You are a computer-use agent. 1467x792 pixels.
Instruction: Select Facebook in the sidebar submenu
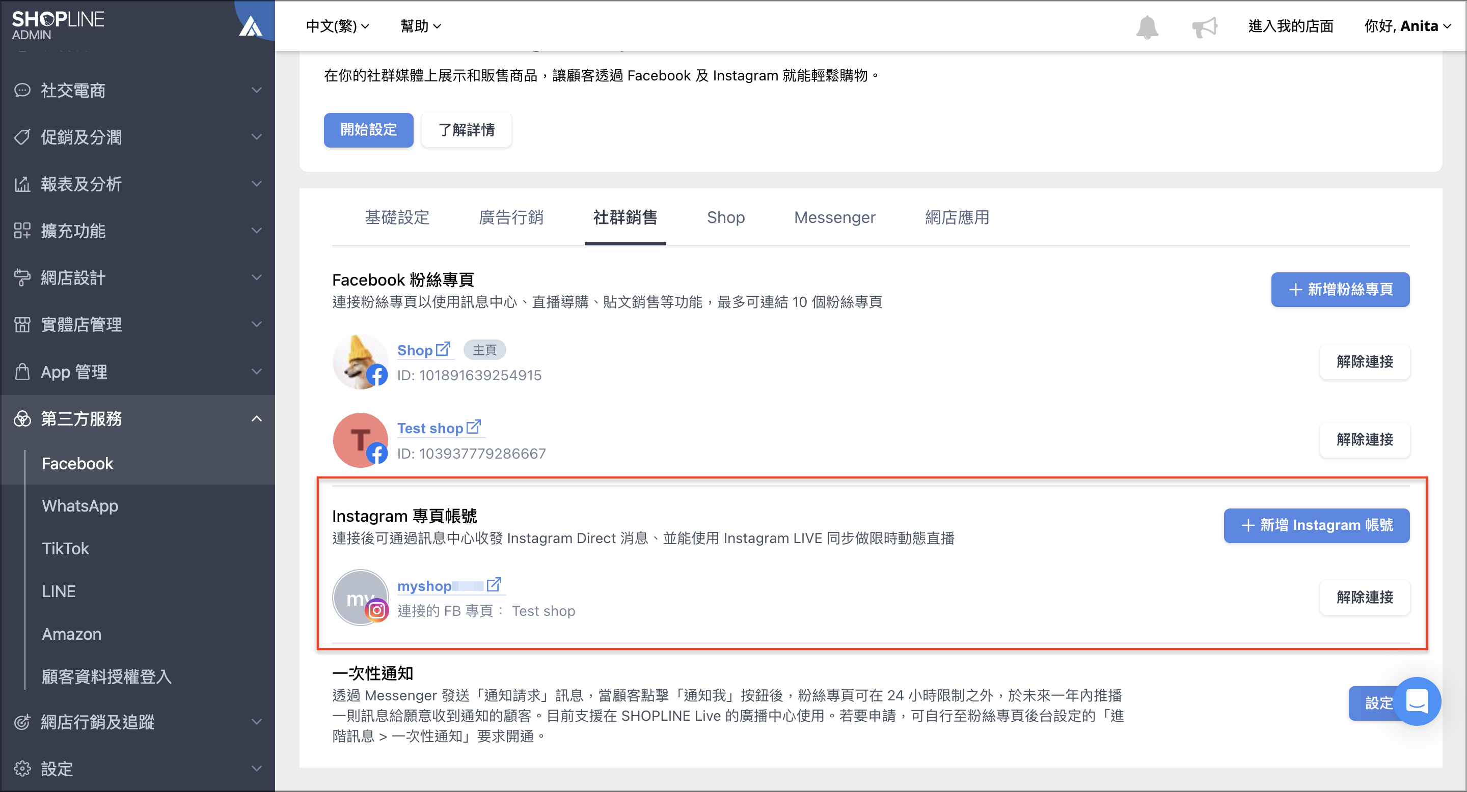[77, 464]
